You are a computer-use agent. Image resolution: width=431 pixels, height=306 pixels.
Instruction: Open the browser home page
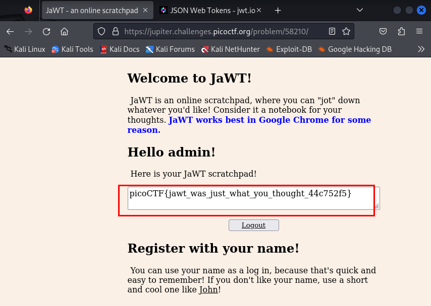64,32
